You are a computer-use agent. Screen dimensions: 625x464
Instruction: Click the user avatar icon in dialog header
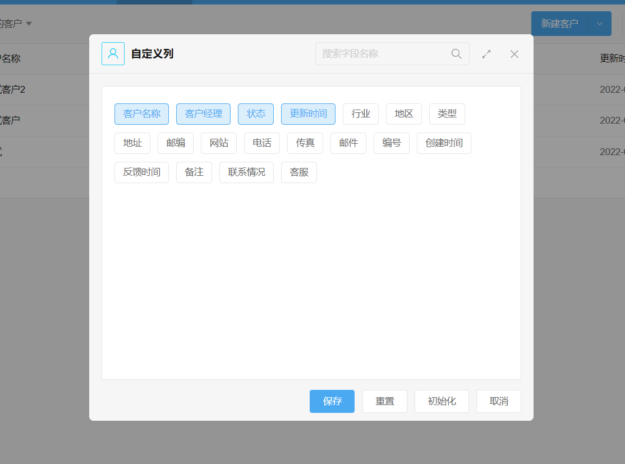pos(113,54)
